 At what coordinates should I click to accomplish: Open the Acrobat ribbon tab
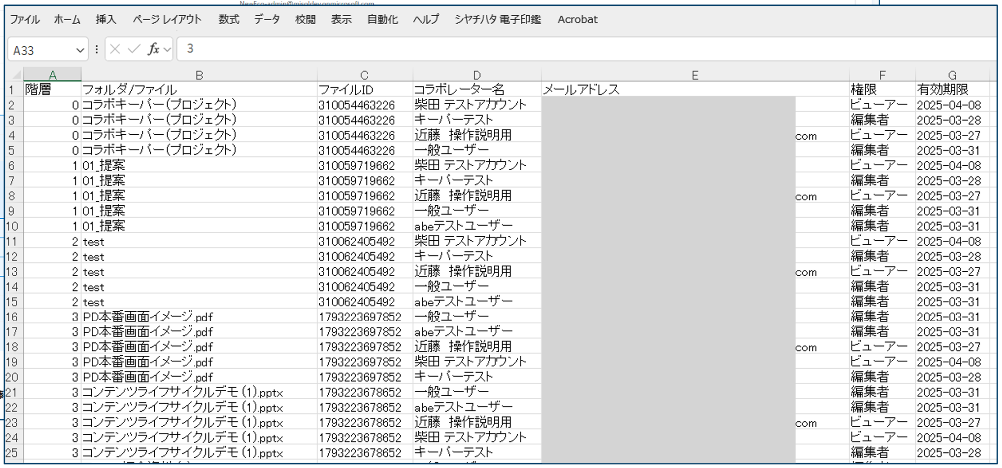(x=577, y=19)
